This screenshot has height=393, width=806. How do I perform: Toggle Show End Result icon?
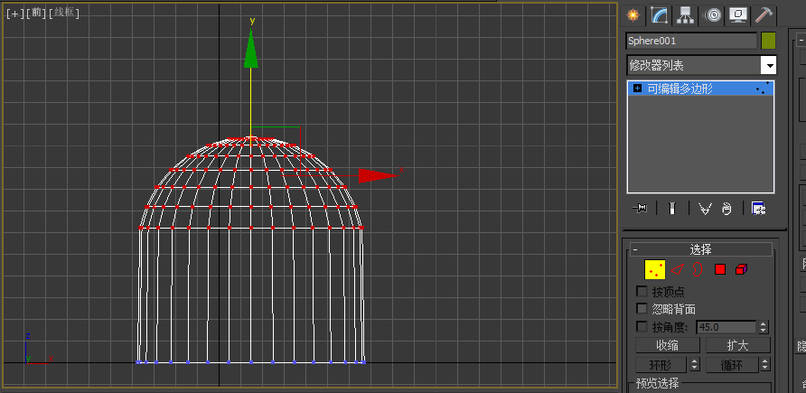pyautogui.click(x=671, y=209)
